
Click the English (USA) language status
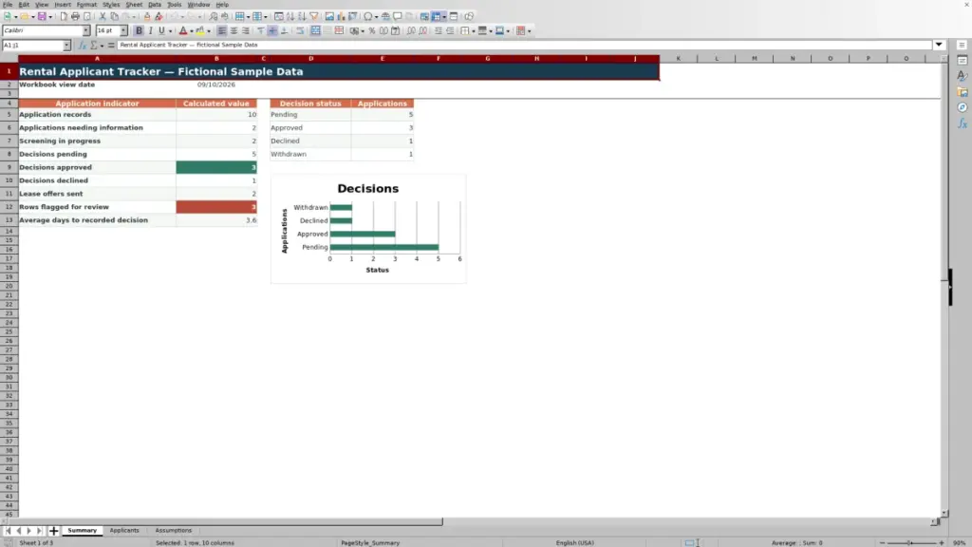click(x=574, y=543)
